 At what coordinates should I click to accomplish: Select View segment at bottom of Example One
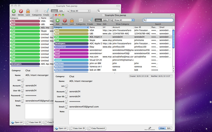(x=162, y=128)
